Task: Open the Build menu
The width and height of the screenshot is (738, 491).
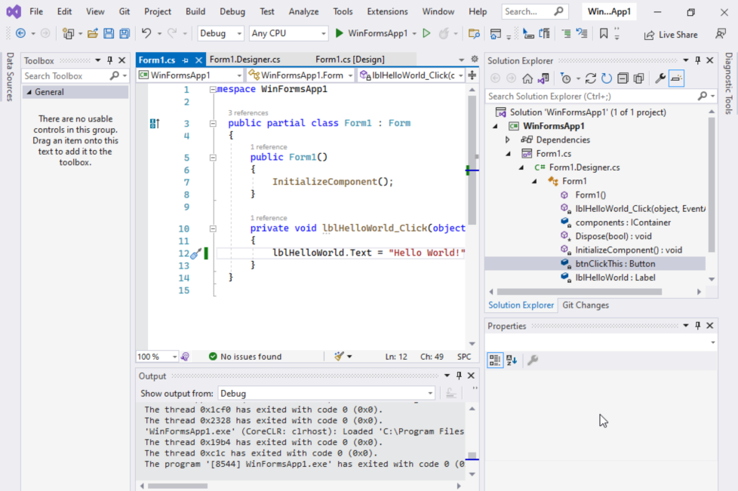Action: tap(195, 11)
